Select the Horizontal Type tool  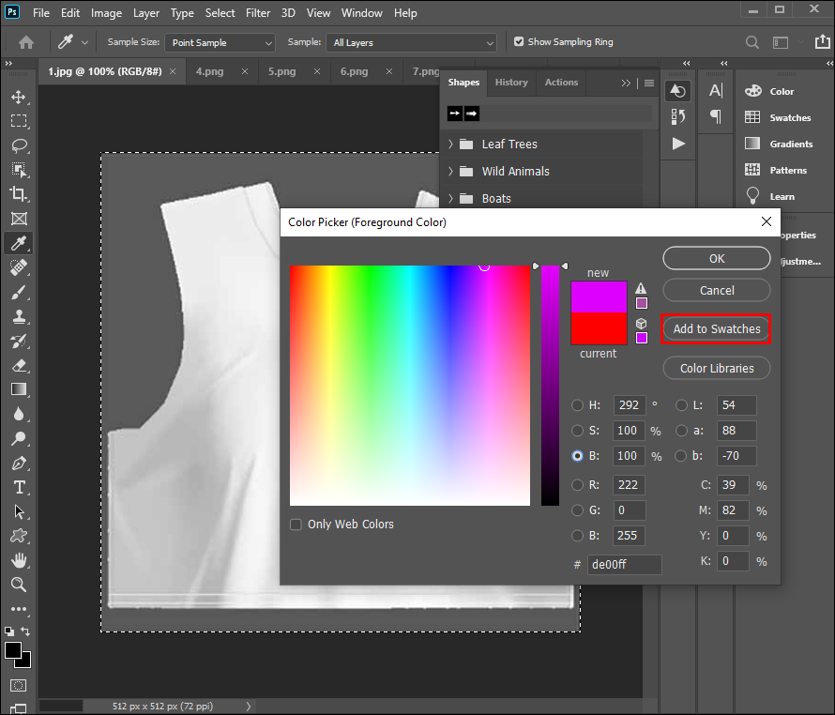(x=19, y=487)
